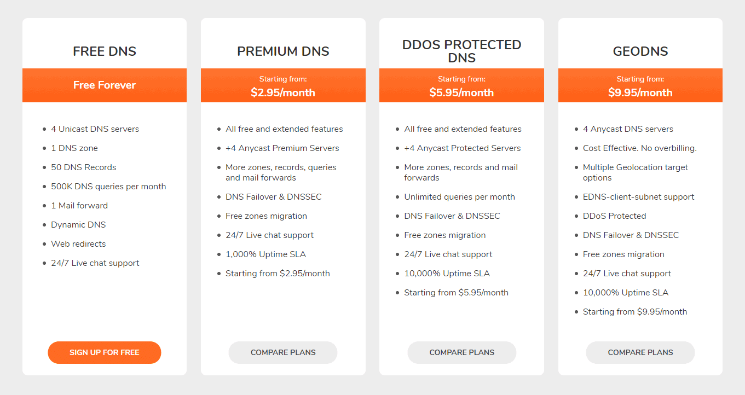Screen dimensions: 745x395
Task: Click the $2.95/month price banner
Action: tap(282, 85)
